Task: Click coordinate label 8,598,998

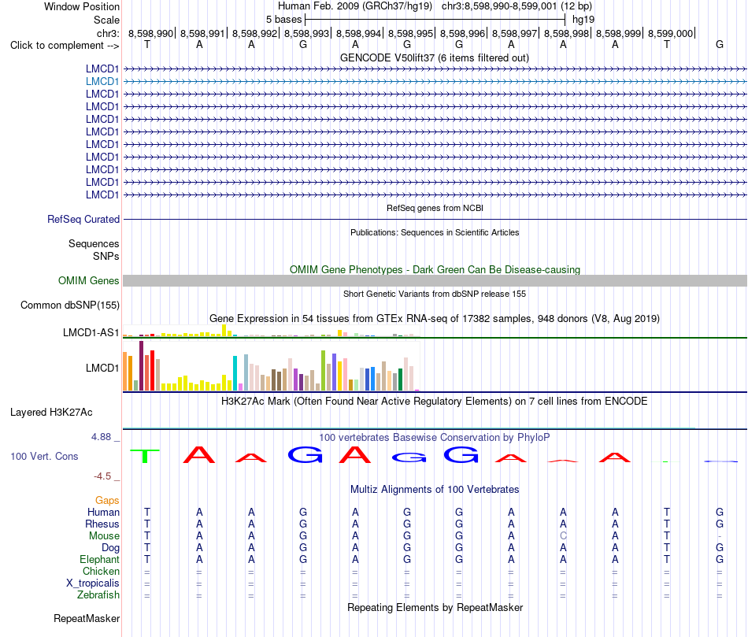Action: tap(566, 33)
